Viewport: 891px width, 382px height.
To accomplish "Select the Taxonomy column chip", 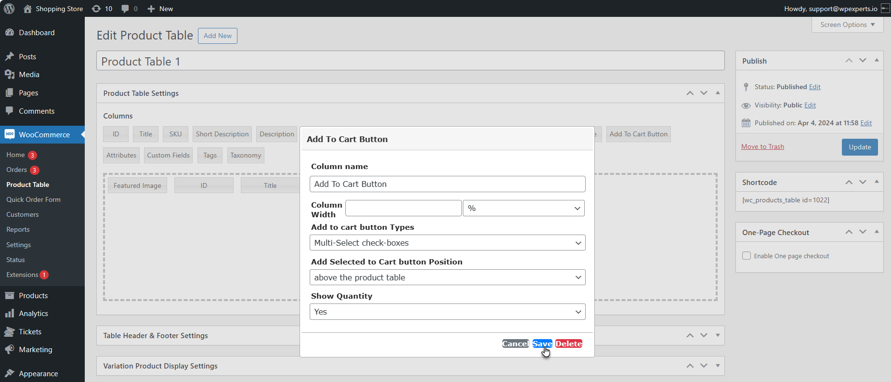I will point(246,156).
